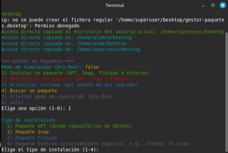Click the red 'Desinstalar un paquete' line
Screen dimensions: 228x153
click(66, 79)
